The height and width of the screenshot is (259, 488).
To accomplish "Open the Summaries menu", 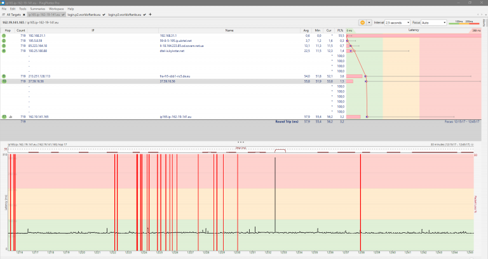I will (x=37, y=9).
